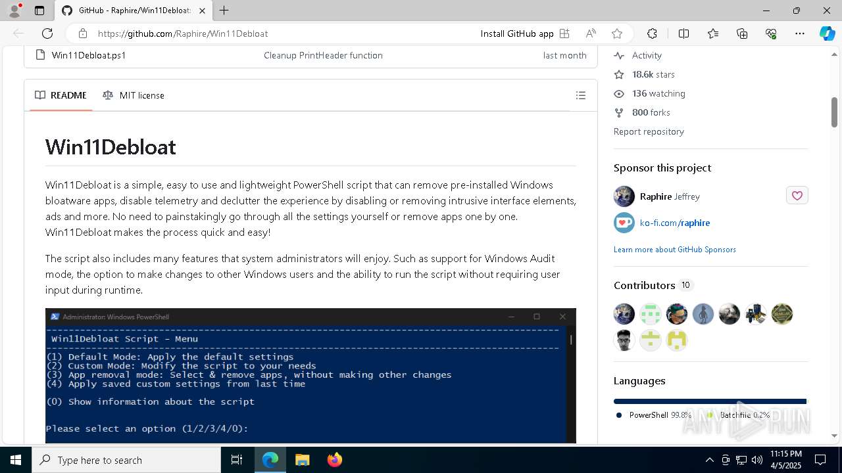The width and height of the screenshot is (842, 473).
Task: Click the taskbar search box
Action: coord(126,460)
